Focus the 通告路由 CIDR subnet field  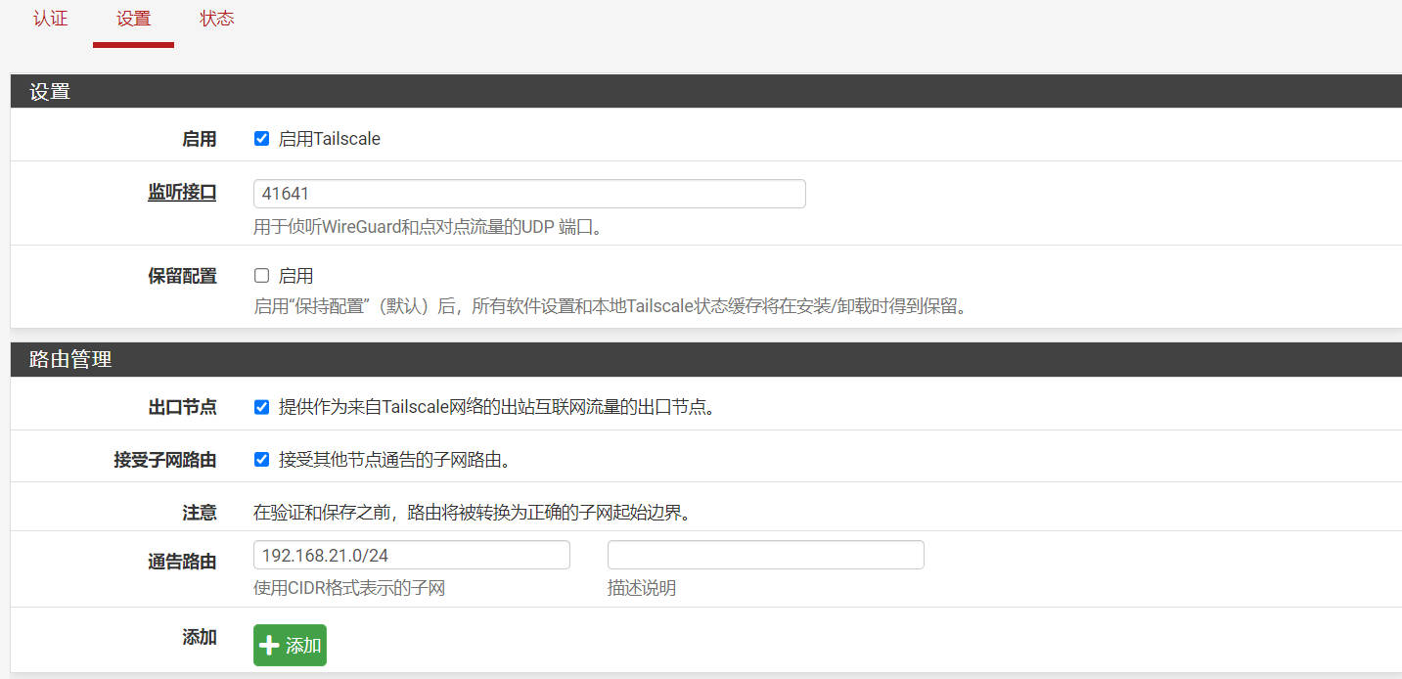[411, 555]
